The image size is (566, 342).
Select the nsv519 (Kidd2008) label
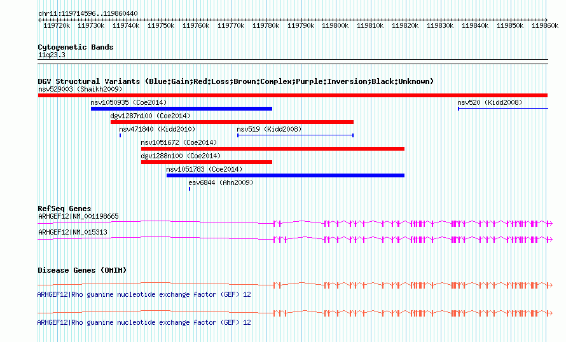pyautogui.click(x=269, y=129)
